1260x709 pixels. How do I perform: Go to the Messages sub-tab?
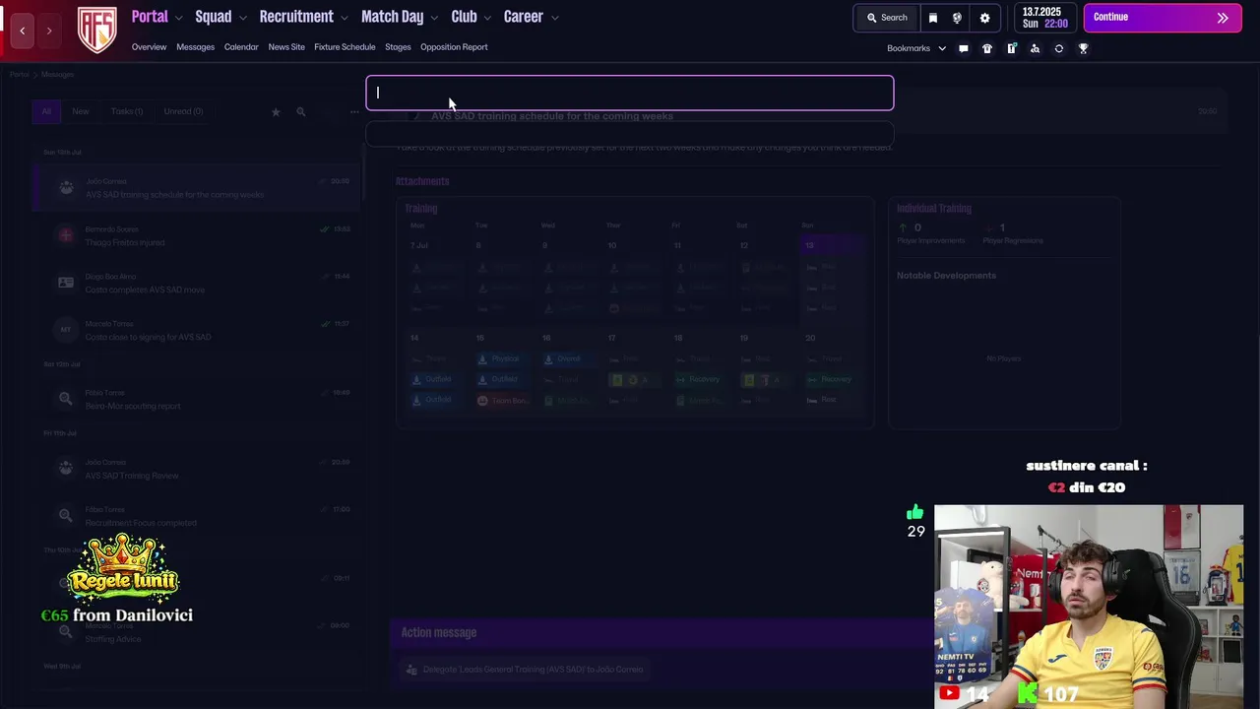click(x=195, y=47)
